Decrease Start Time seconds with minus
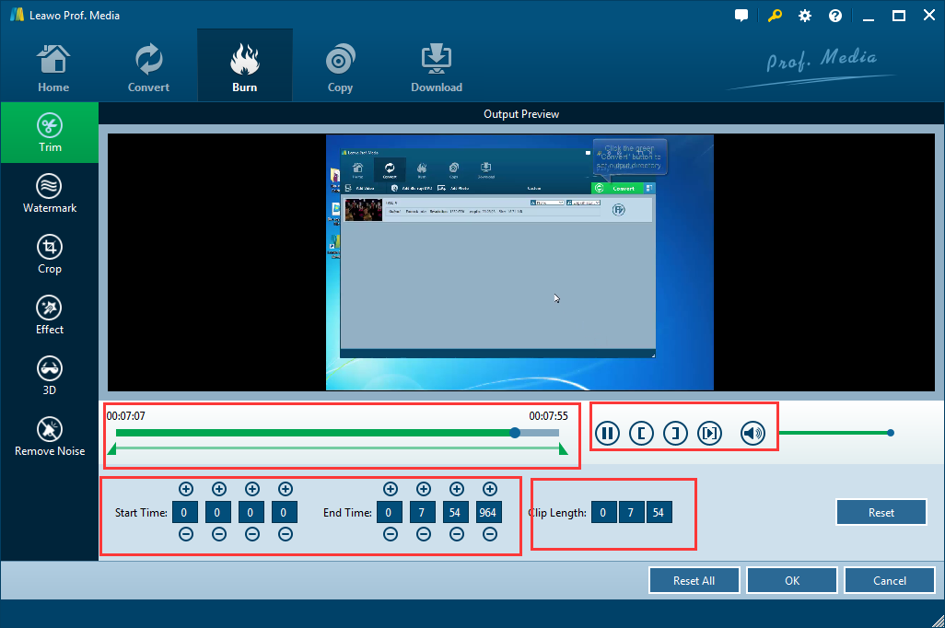945x628 pixels. pyautogui.click(x=252, y=534)
